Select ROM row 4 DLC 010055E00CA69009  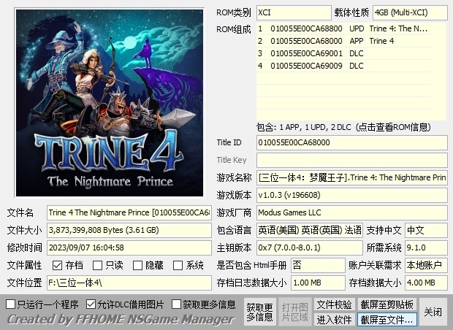343,66
